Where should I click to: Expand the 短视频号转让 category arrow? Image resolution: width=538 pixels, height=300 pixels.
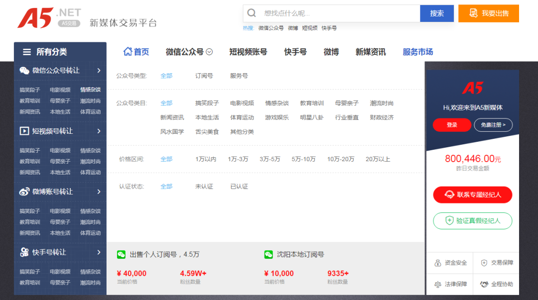click(x=99, y=131)
